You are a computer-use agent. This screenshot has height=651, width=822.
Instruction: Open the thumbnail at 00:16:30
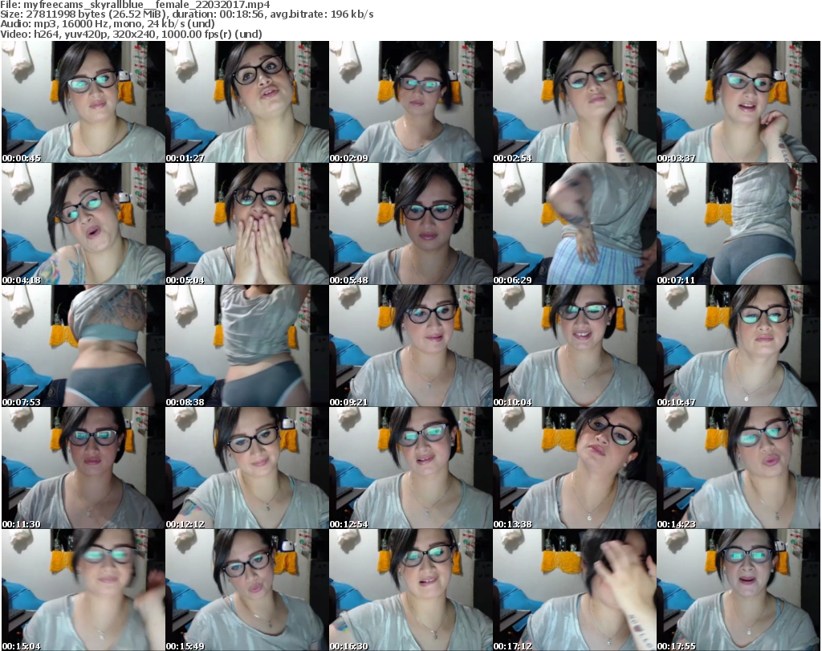[410, 590]
